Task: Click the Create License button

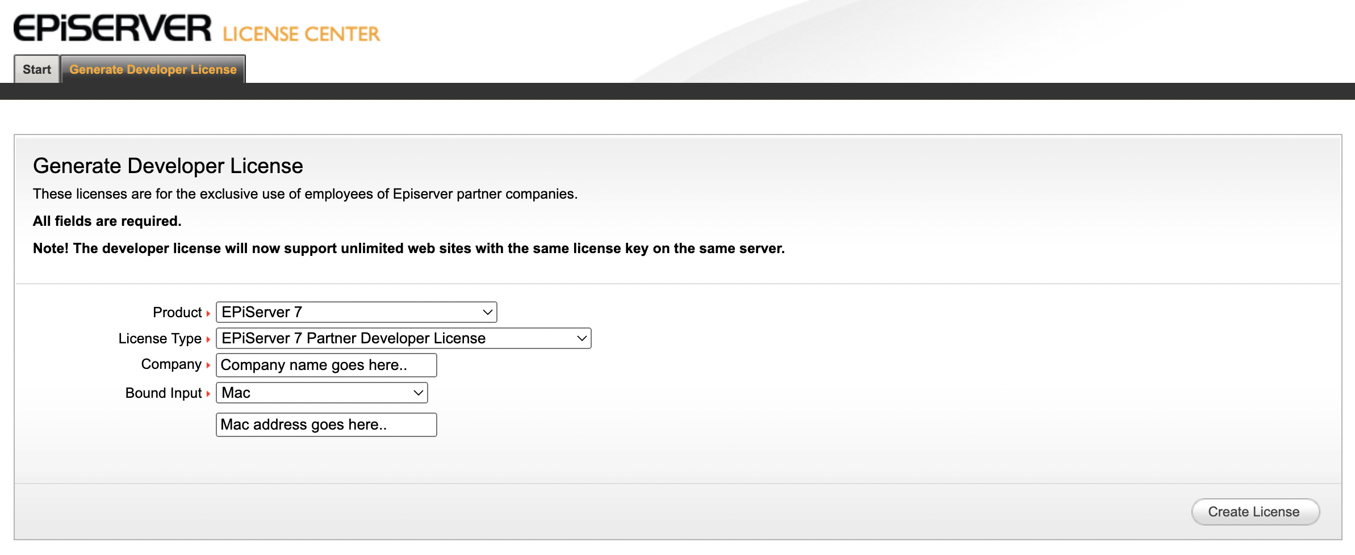Action: (1255, 512)
